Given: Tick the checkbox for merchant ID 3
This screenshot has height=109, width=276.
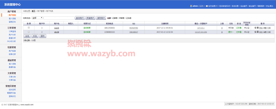Looking at the screenshot, I should (x=29, y=28).
